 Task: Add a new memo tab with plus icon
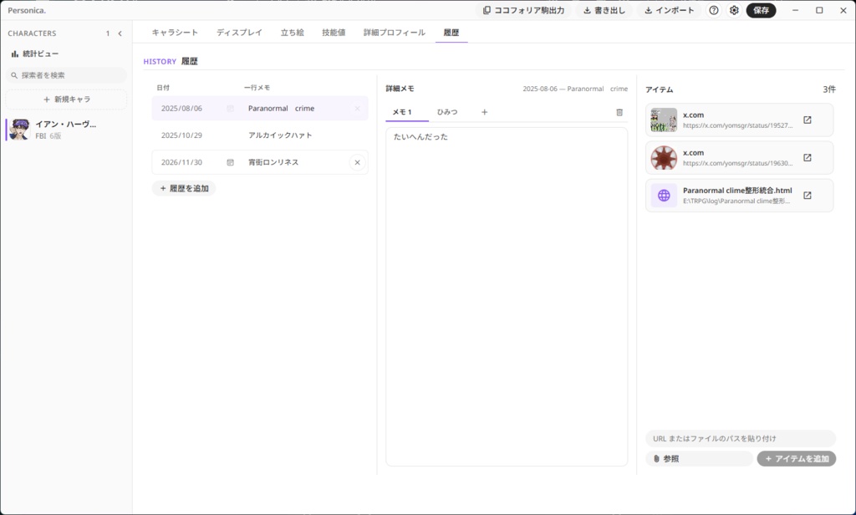484,112
